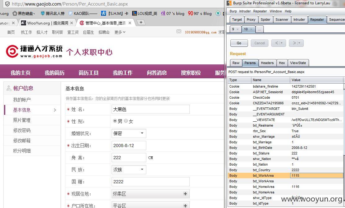Viewport: 345px width, 208px height.
Task: Click the Go button
Action: tap(239, 43)
